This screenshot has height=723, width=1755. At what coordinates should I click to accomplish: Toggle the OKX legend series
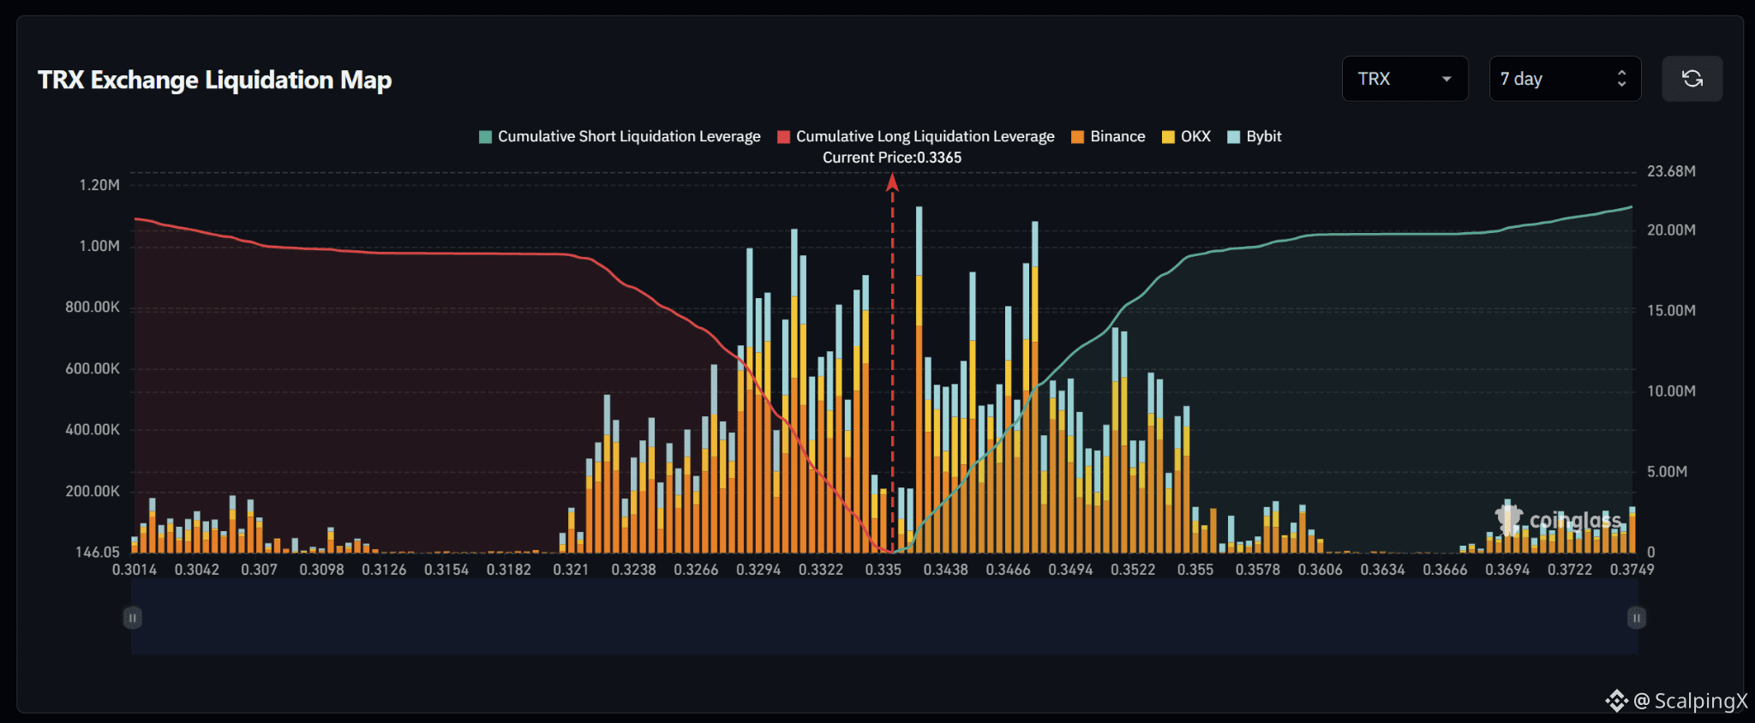tap(1186, 136)
